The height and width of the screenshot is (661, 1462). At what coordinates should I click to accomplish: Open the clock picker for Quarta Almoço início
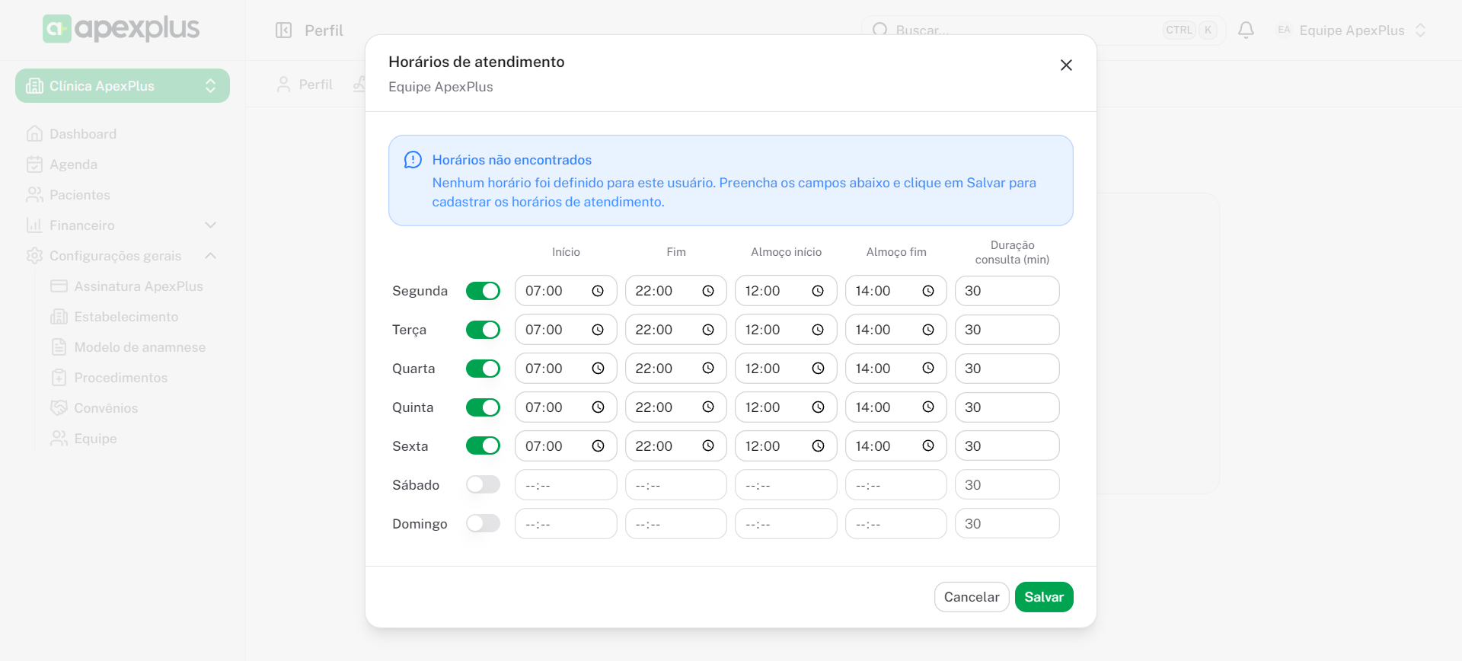pos(818,369)
